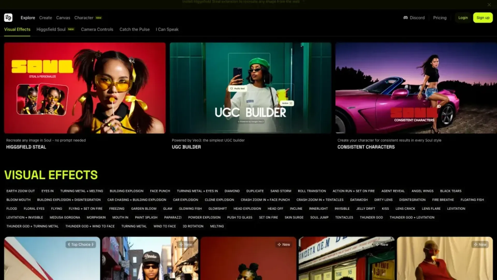Open the Discord link
Screen dimensions: 497x280
(x=414, y=18)
